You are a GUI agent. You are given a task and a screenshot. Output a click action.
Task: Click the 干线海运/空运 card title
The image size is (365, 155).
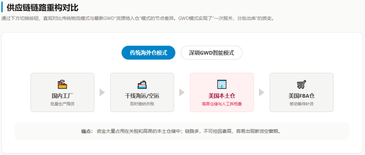[142, 96]
